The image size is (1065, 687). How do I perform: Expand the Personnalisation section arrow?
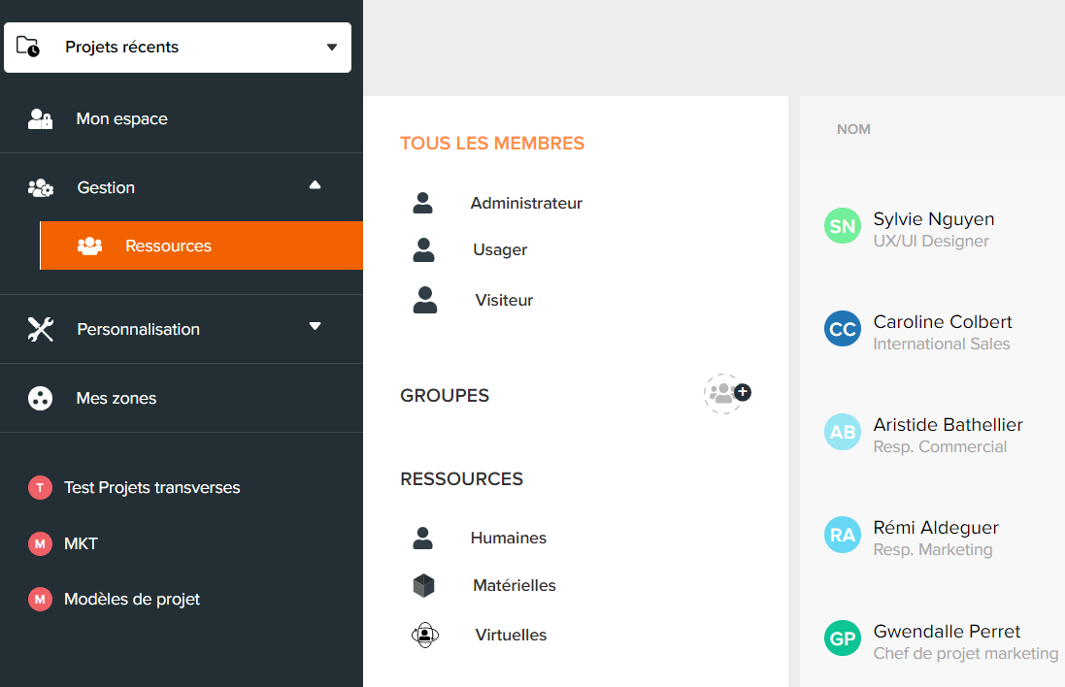click(x=316, y=327)
